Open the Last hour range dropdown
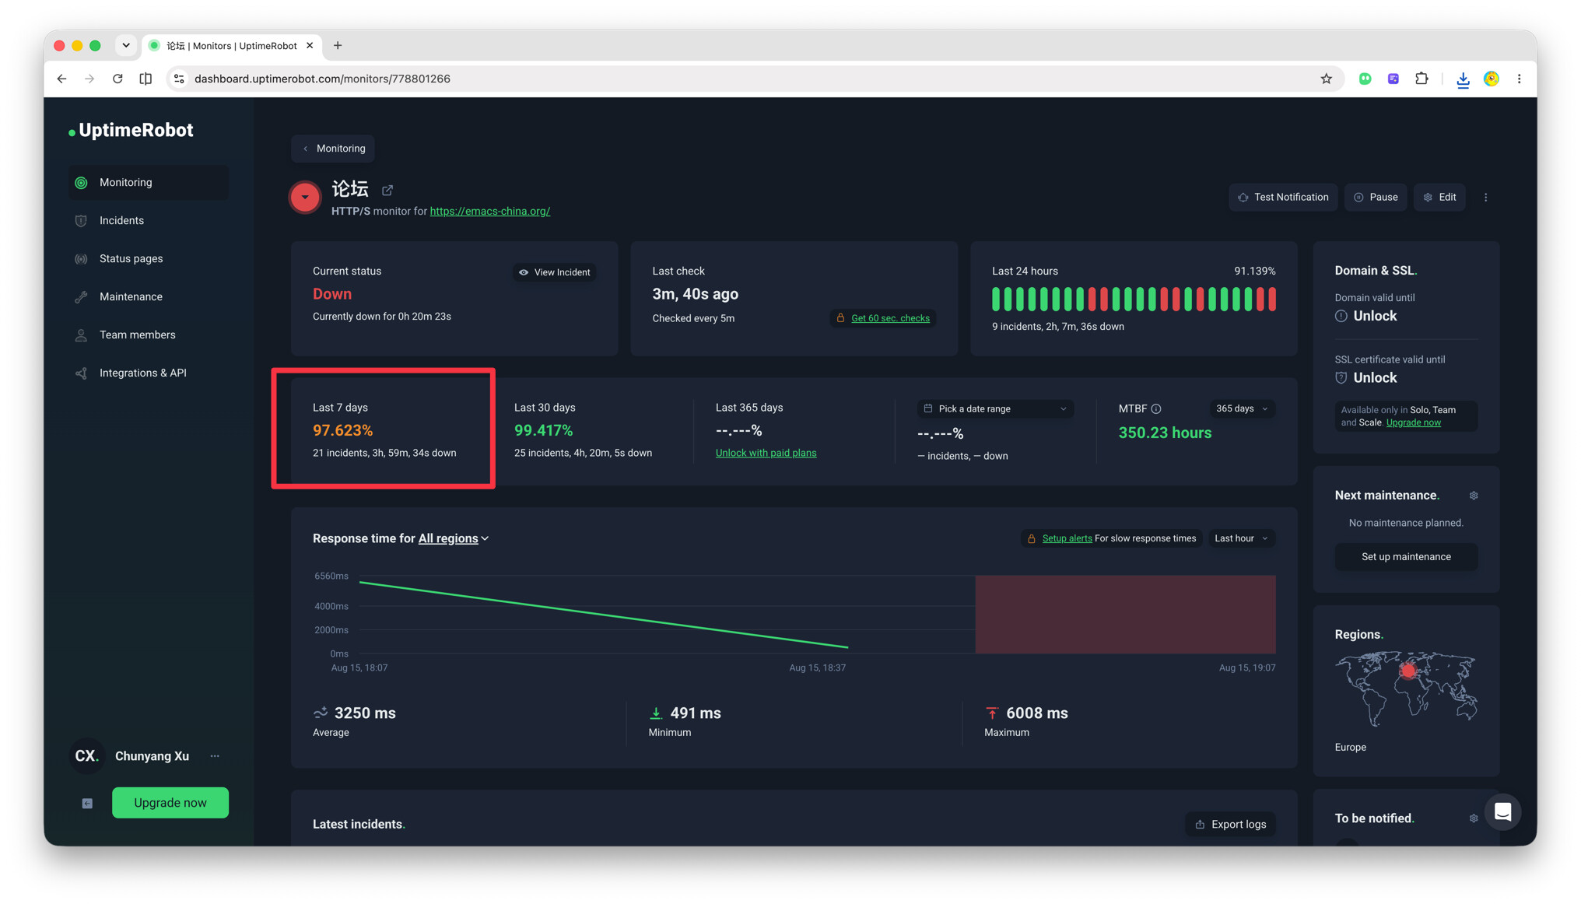 click(1241, 538)
